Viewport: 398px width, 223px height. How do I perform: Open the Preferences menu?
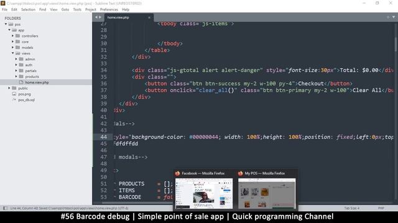click(109, 9)
